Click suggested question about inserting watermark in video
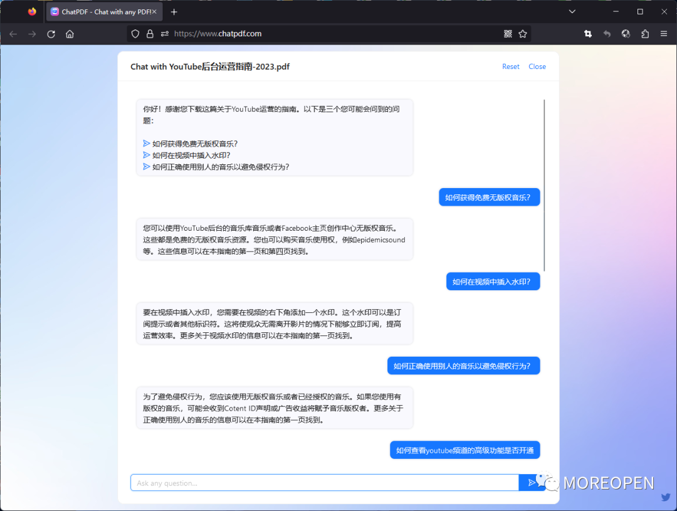The height and width of the screenshot is (511, 677). point(191,155)
